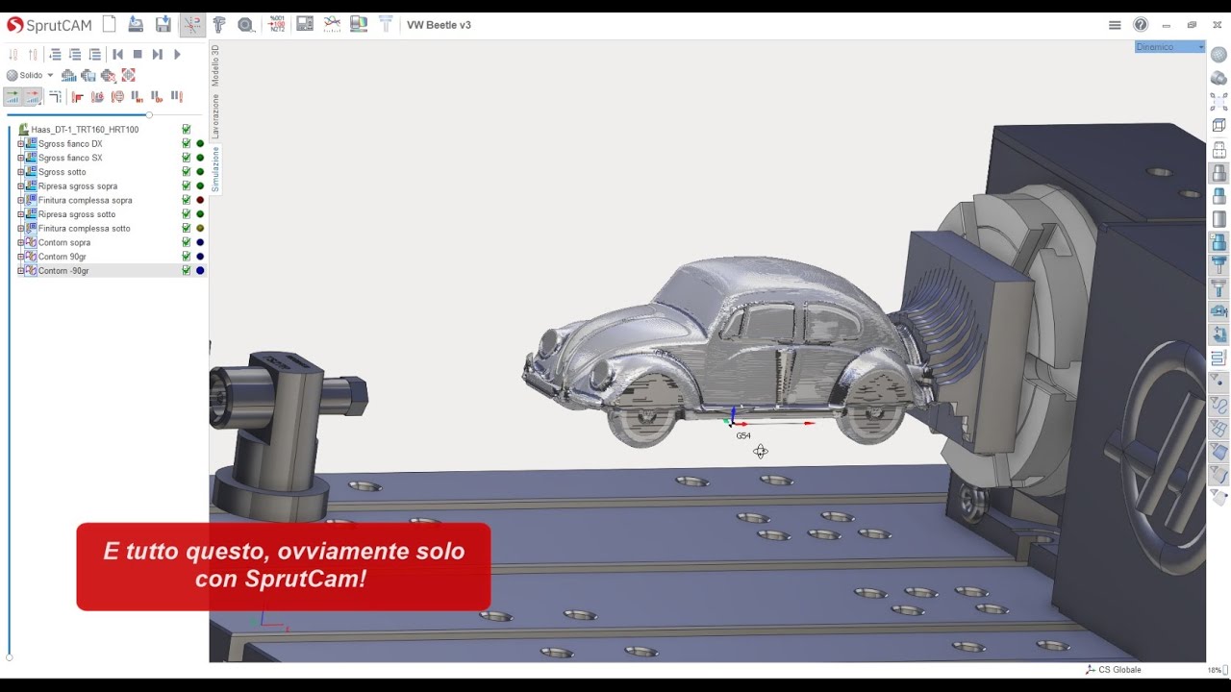Expand the Sgross fianco SX tree node

point(20,158)
